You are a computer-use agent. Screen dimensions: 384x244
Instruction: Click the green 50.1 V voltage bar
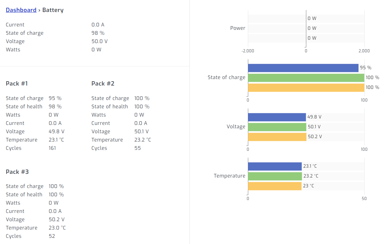coord(277,127)
